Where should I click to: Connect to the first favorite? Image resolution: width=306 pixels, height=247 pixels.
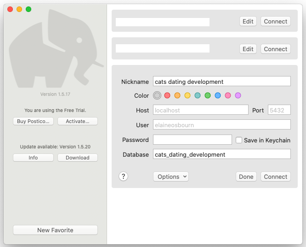pos(276,21)
